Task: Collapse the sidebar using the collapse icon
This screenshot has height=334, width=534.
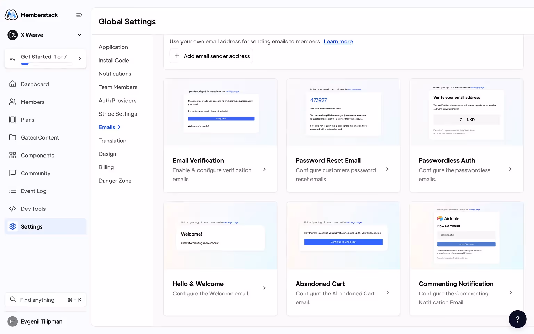Action: click(79, 15)
